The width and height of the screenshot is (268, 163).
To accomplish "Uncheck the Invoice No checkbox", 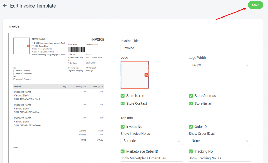I will [122, 127].
